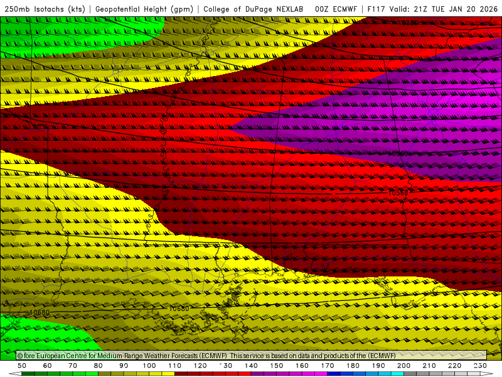Click the 210 value on the color scale

[429, 366]
